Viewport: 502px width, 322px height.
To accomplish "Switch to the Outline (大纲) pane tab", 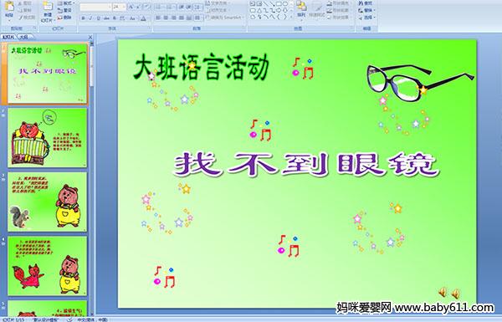I will [x=23, y=37].
